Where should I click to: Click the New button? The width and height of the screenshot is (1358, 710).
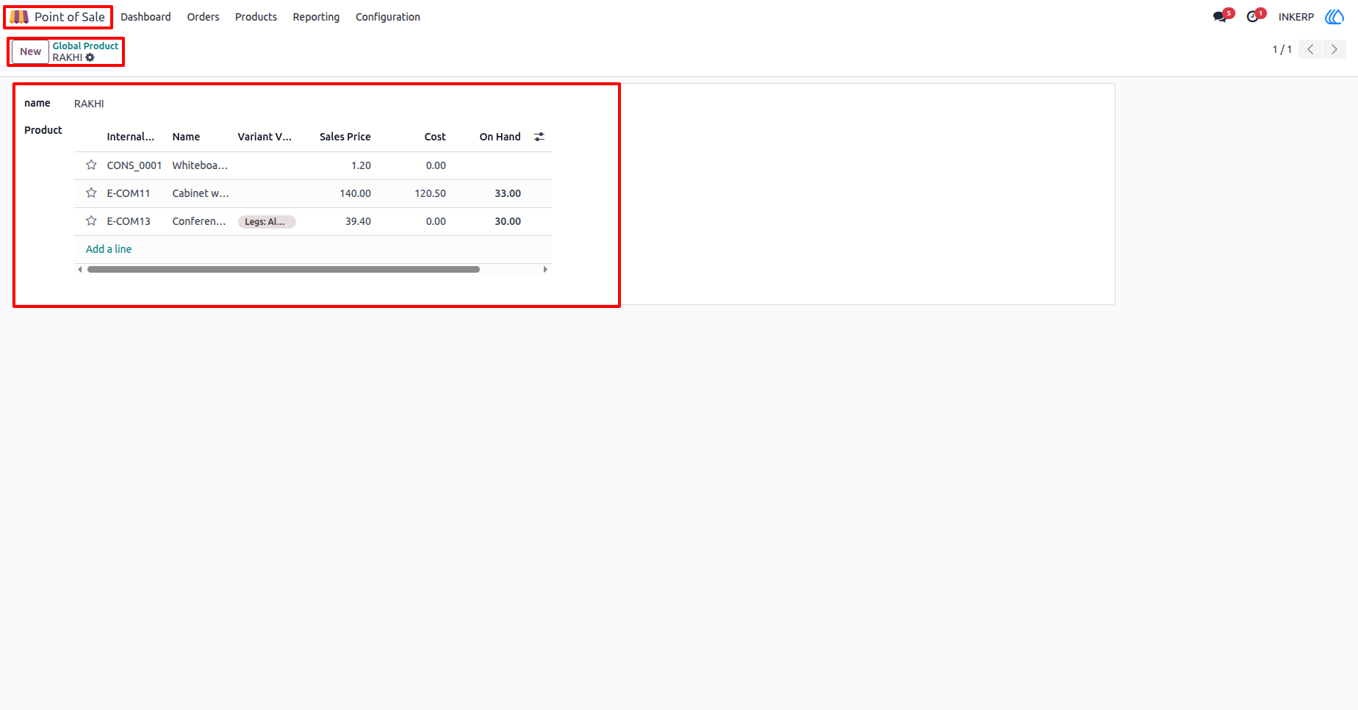tap(31, 51)
